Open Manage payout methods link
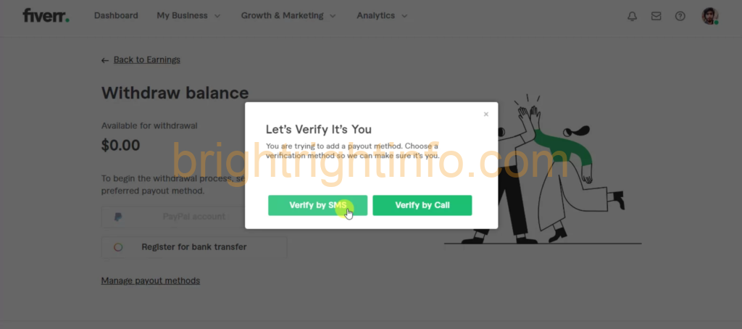Image resolution: width=742 pixels, height=329 pixels. (x=151, y=280)
